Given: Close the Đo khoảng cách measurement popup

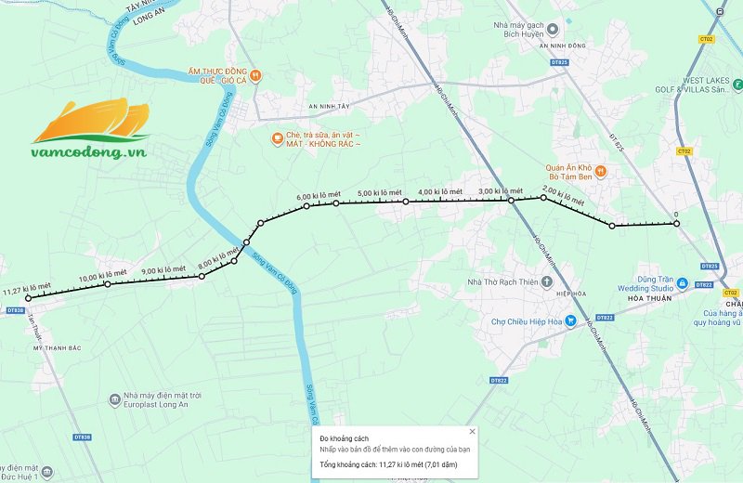Looking at the screenshot, I should [472, 431].
